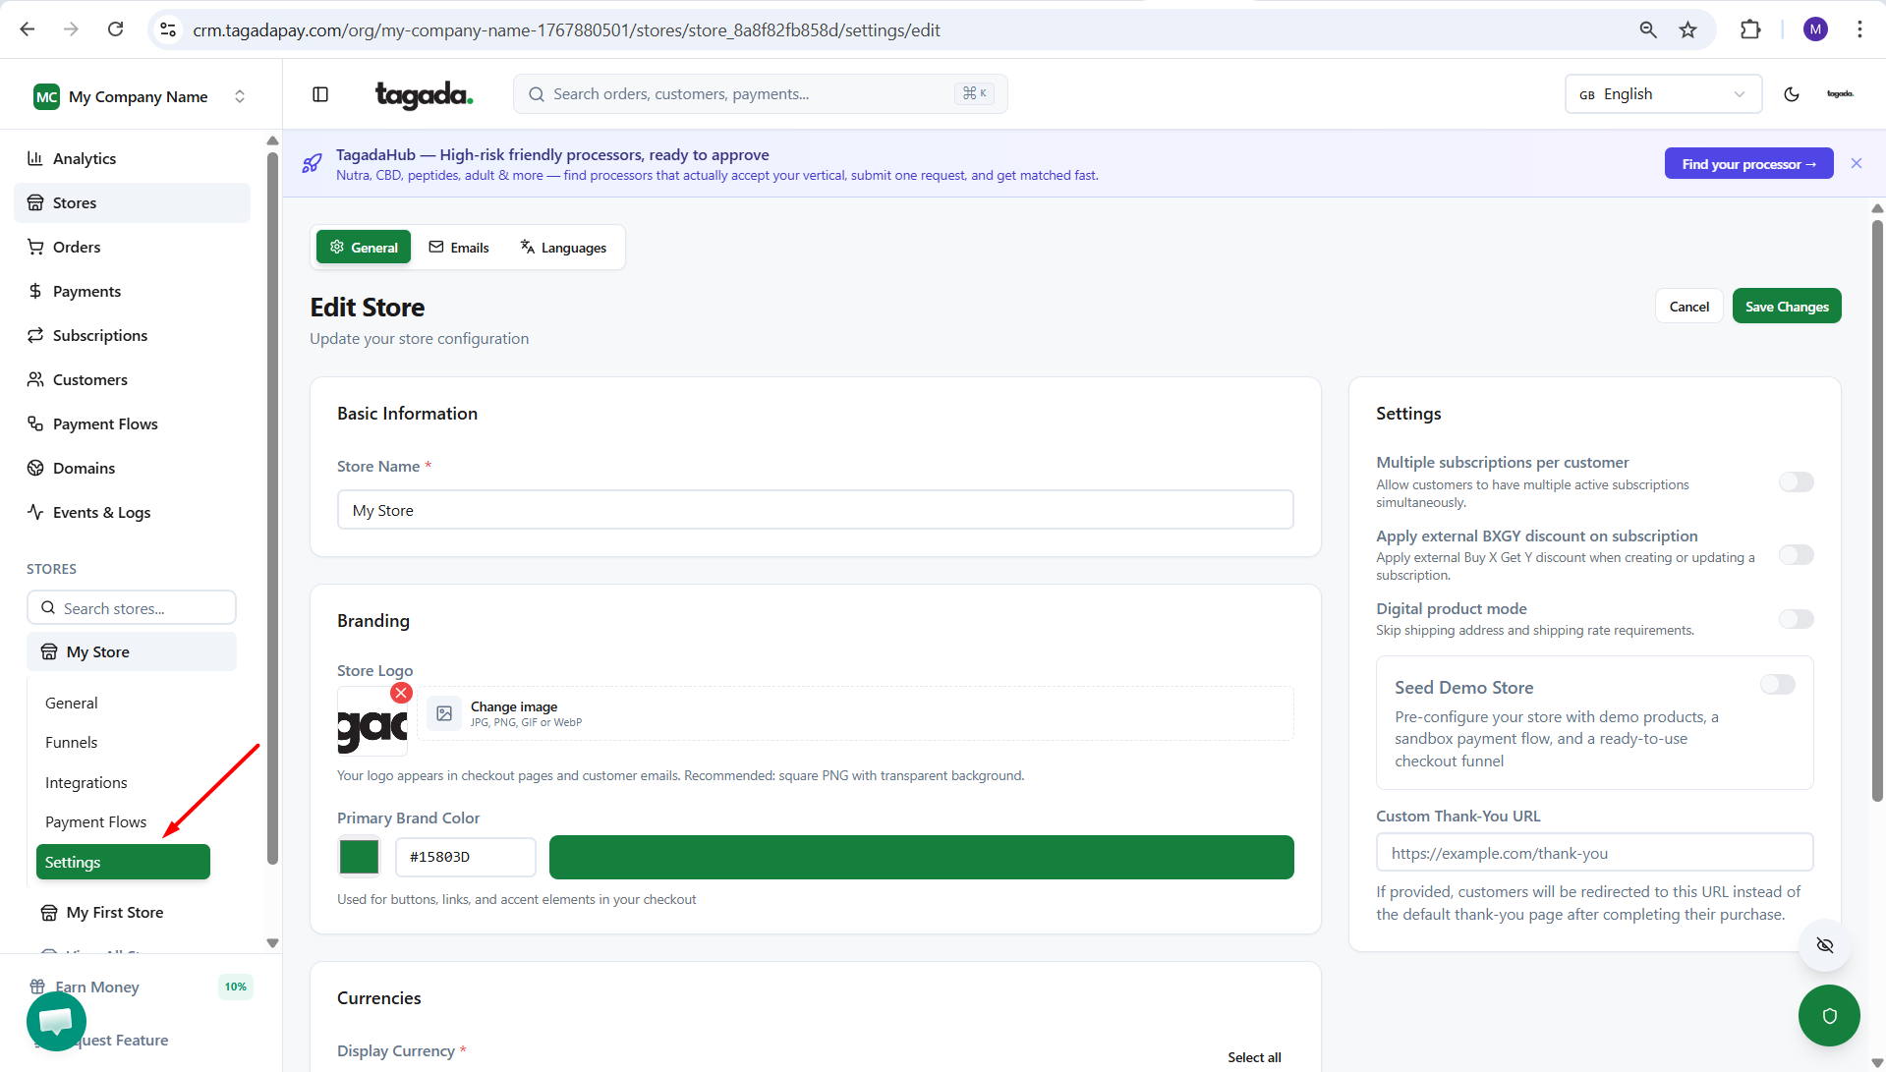The image size is (1886, 1072).
Task: Toggle Digital product mode switch
Action: (x=1796, y=619)
